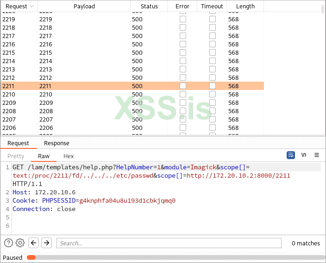Sort results by Length column header

(245, 6)
